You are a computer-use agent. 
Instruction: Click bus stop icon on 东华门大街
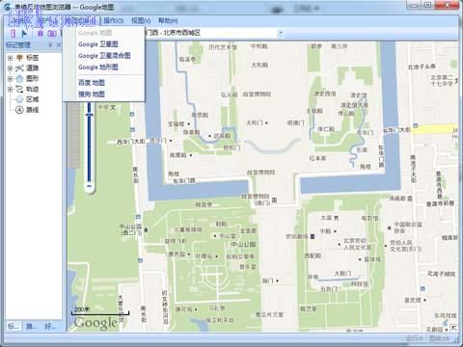416,125
